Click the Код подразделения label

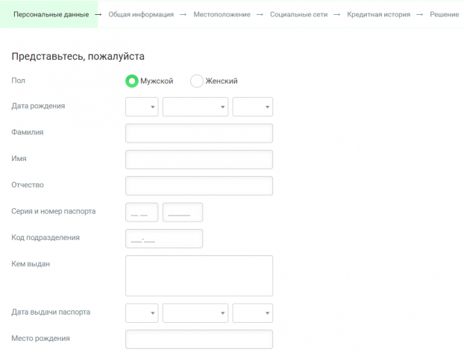coord(46,238)
